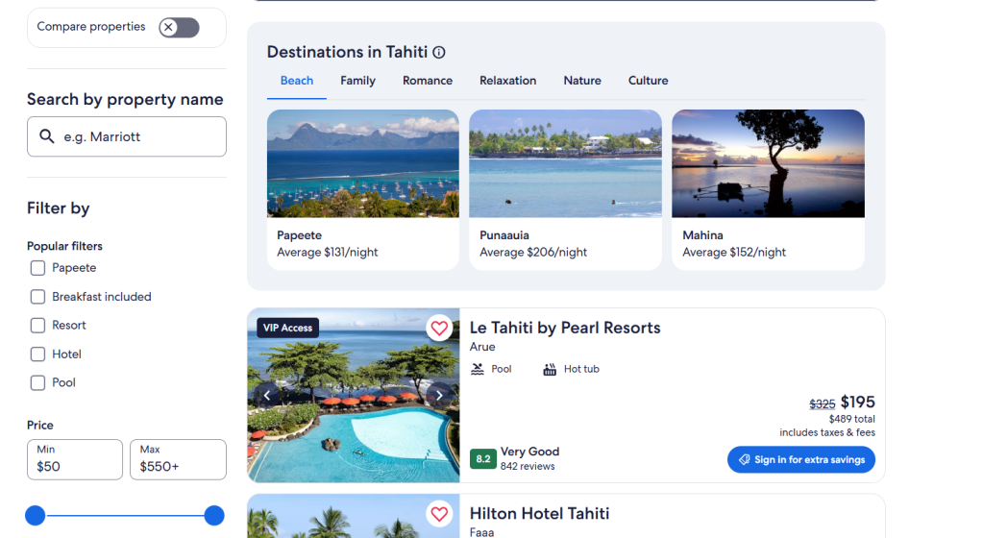Click the Hot tub amenity icon
This screenshot has height=538, width=983.
[550, 369]
